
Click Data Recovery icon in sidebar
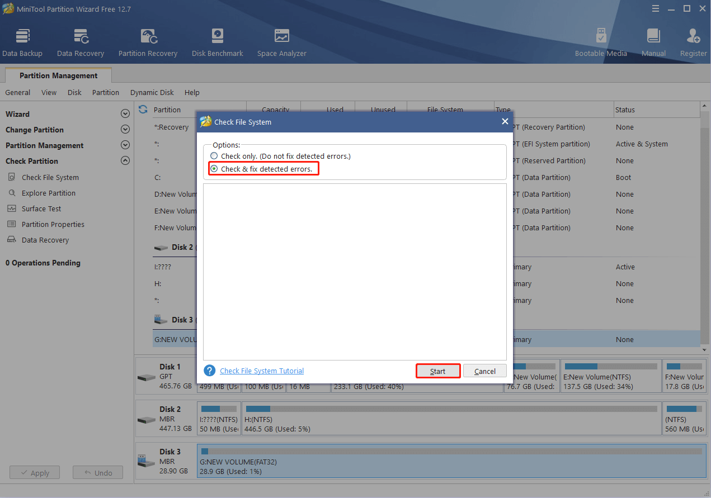click(11, 240)
